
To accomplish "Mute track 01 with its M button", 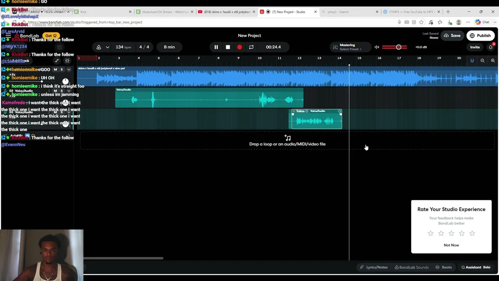I will tap(55, 69).
